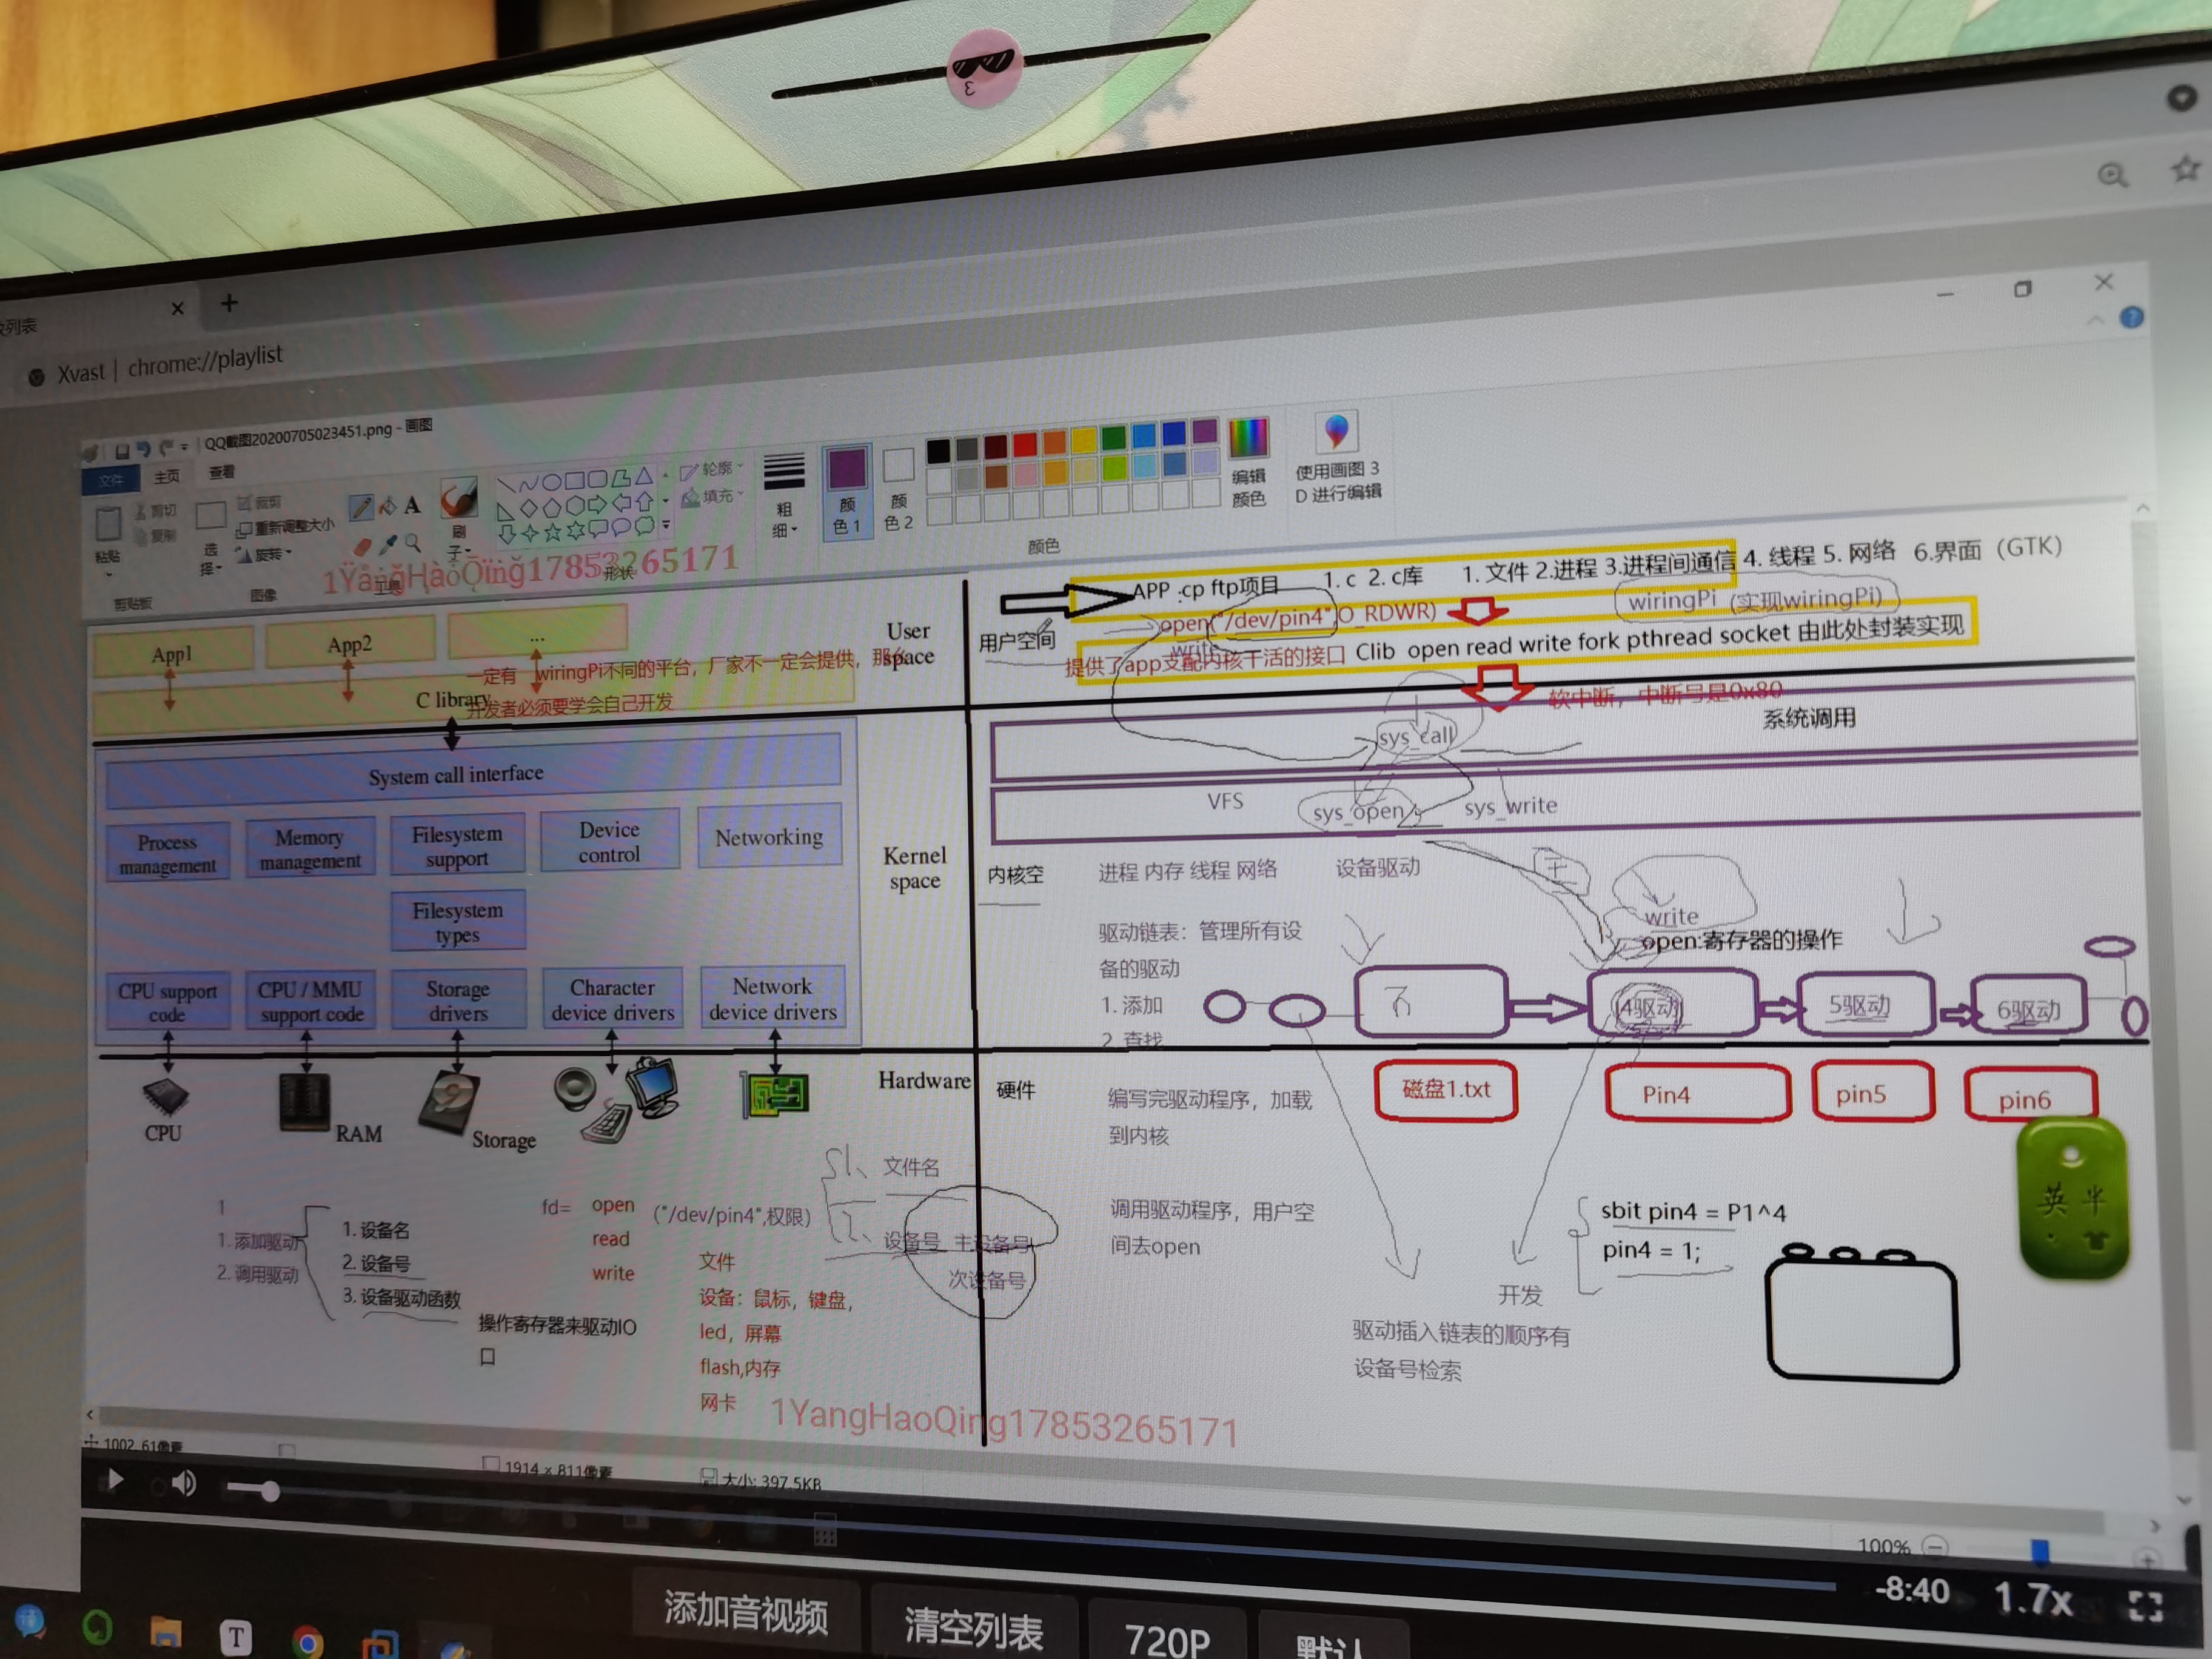Select the Fill bucket tool
This screenshot has height=1659, width=2212.
pos(387,507)
